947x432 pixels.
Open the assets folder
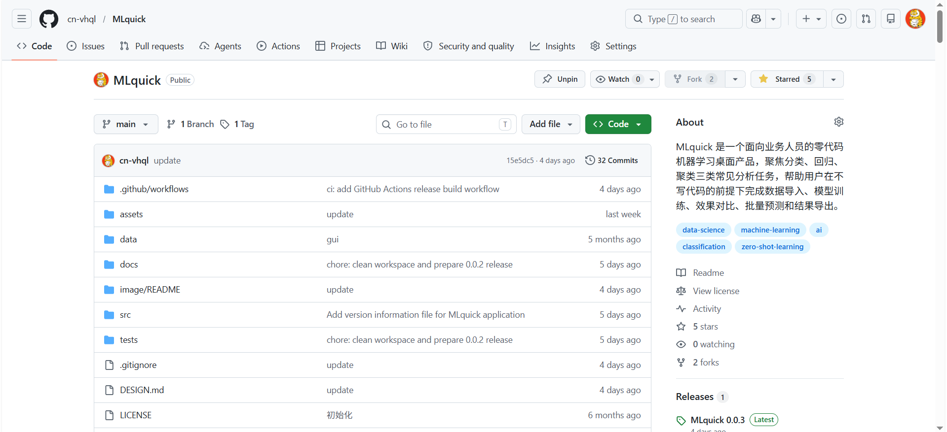[x=131, y=214]
